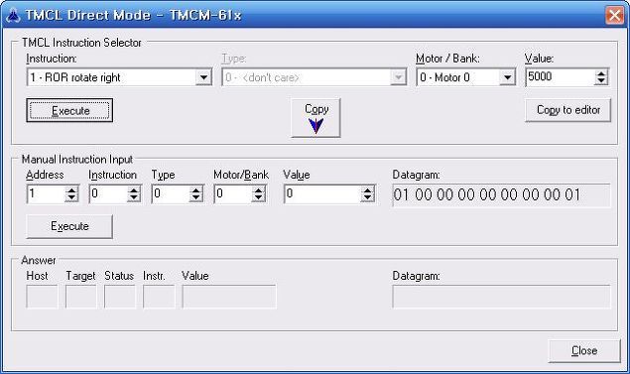Click the bottom-right Close button
The height and width of the screenshot is (374, 630).
584,351
